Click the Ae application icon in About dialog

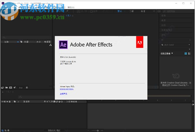[x=63, y=45]
